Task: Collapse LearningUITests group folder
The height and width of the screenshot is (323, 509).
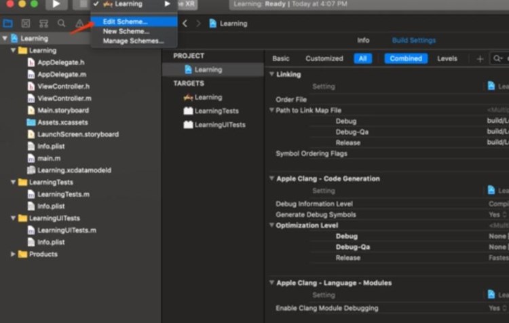Action: [x=13, y=218]
